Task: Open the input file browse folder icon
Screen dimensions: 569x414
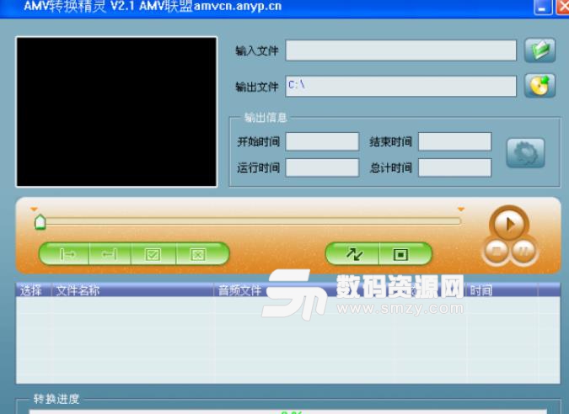Action: click(540, 50)
